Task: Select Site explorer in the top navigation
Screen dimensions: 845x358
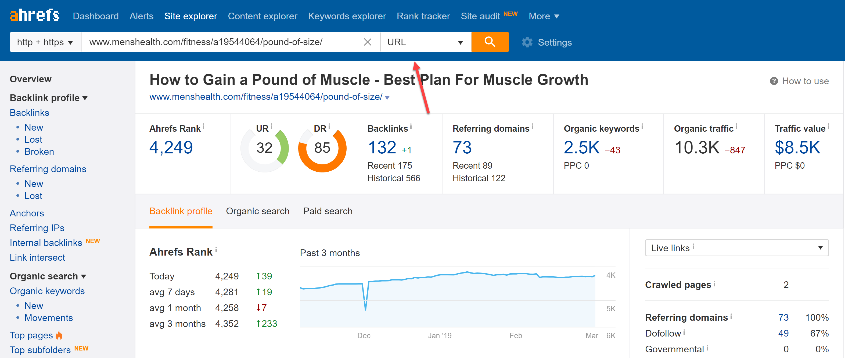Action: [x=190, y=16]
